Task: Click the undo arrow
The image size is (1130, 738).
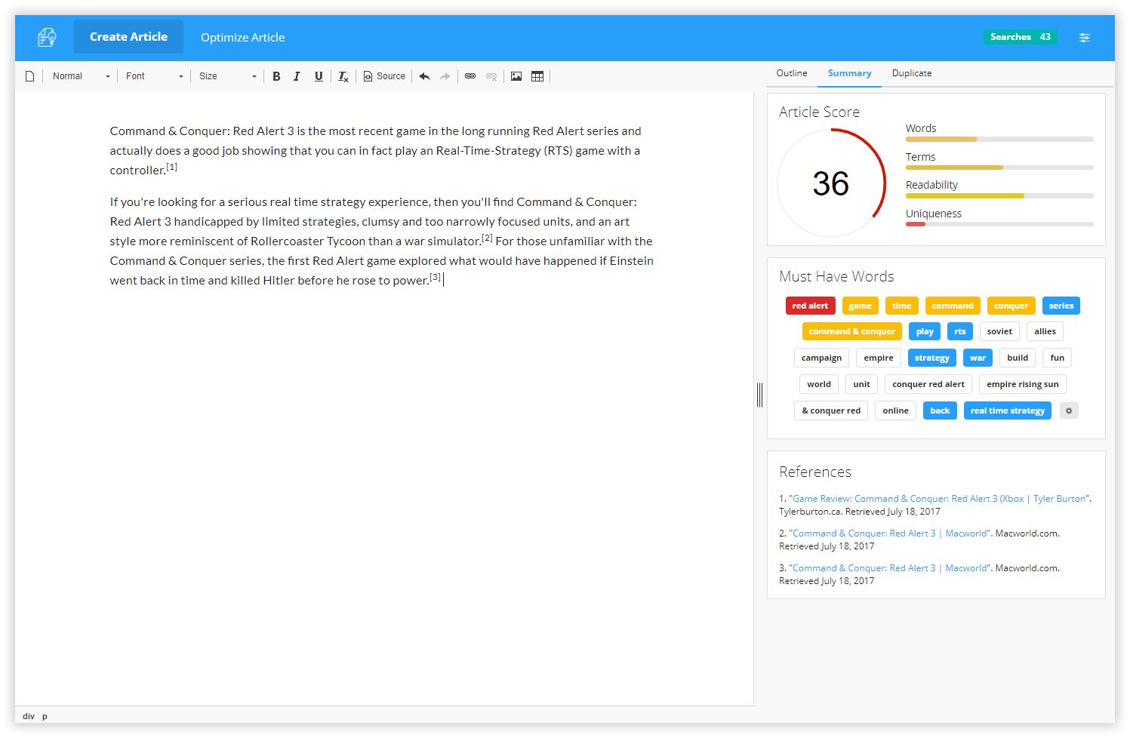Action: pyautogui.click(x=424, y=76)
